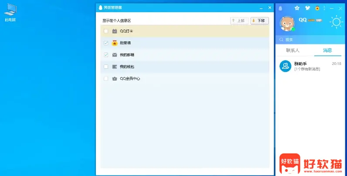The height and width of the screenshot is (176, 347).
Task: Open the 群助手 message entry
Action: [x=310, y=66]
